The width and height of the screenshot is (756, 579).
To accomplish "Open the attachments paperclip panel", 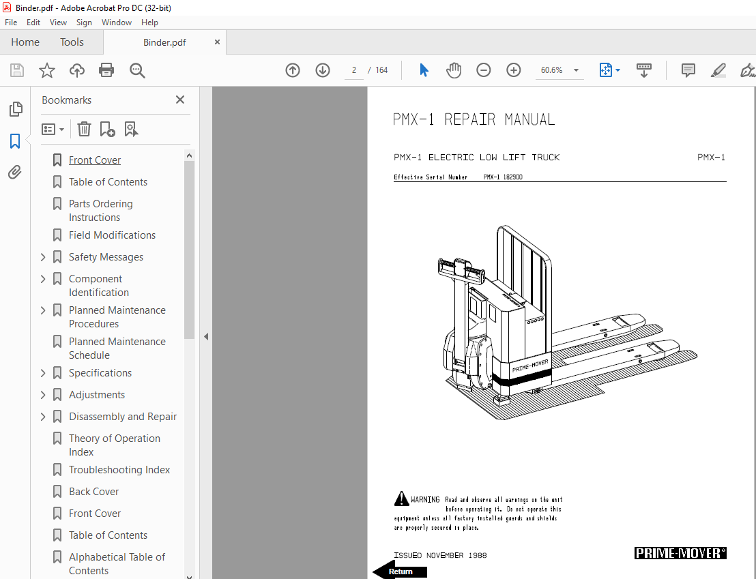I will (15, 172).
